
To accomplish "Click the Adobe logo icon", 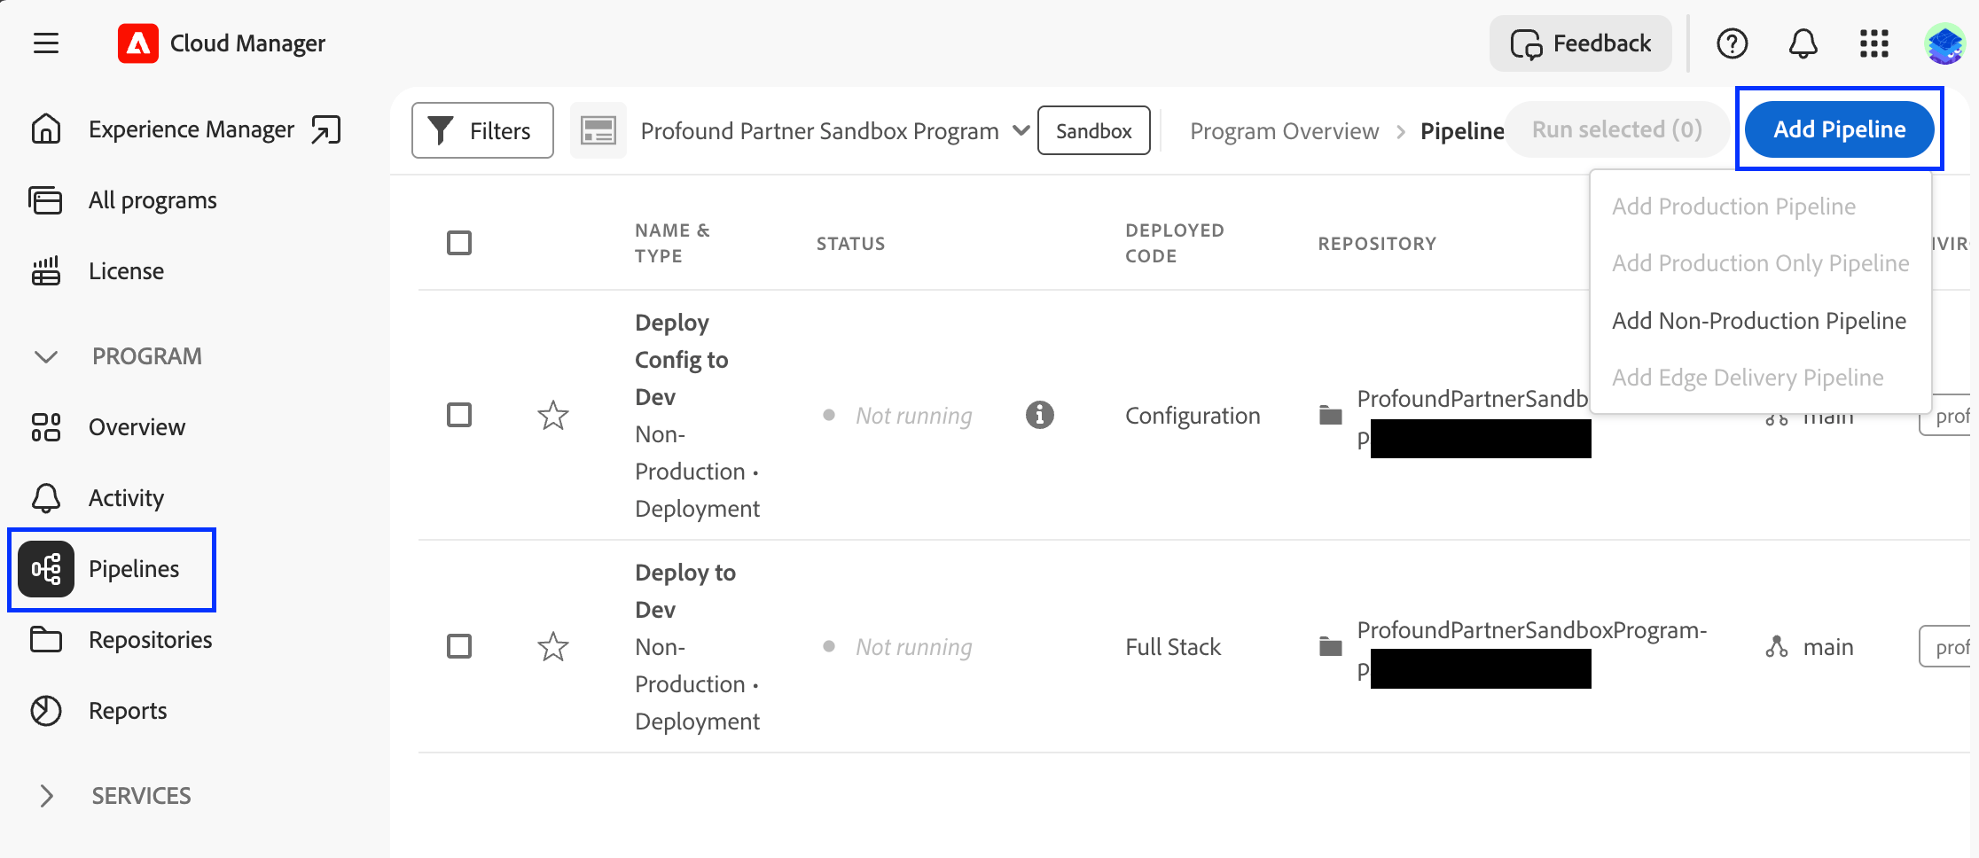I will coord(138,43).
